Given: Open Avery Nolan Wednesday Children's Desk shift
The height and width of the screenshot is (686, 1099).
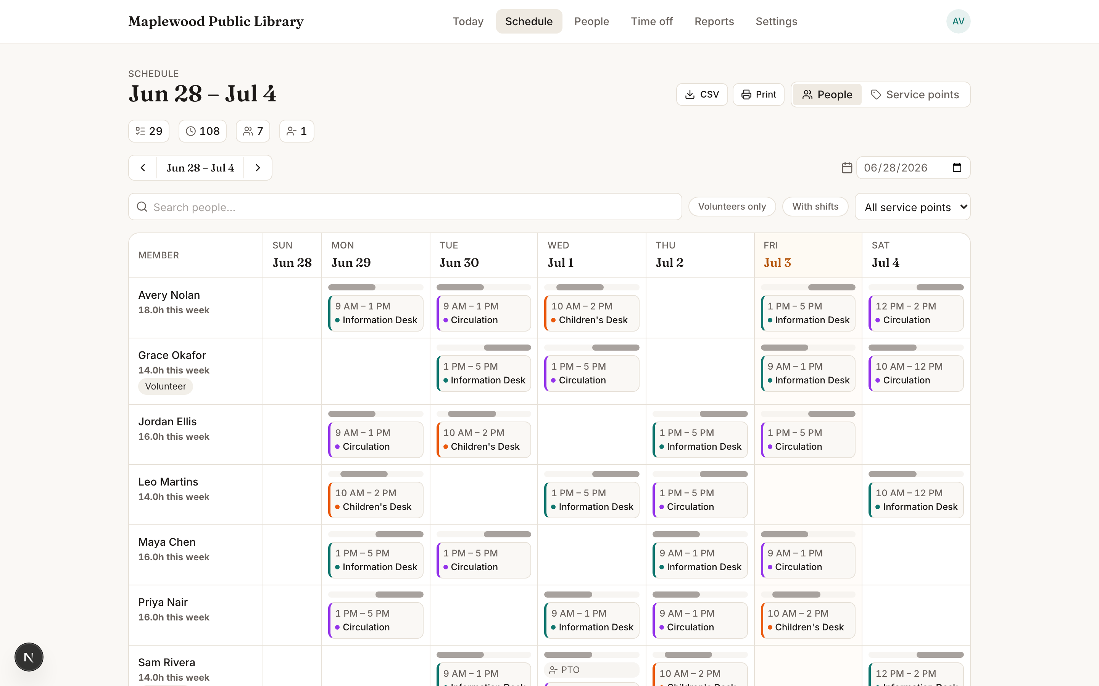Looking at the screenshot, I should pyautogui.click(x=591, y=313).
